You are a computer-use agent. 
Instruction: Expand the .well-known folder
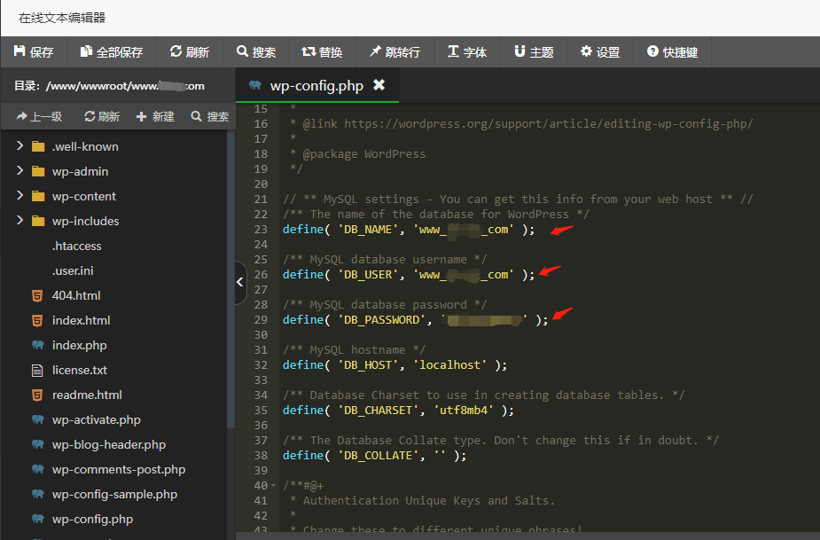pos(20,146)
